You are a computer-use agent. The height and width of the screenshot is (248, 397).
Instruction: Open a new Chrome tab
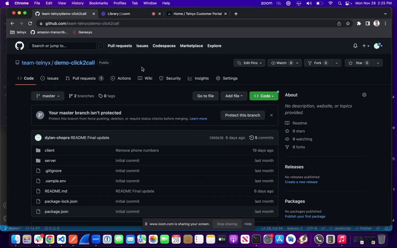click(236, 14)
